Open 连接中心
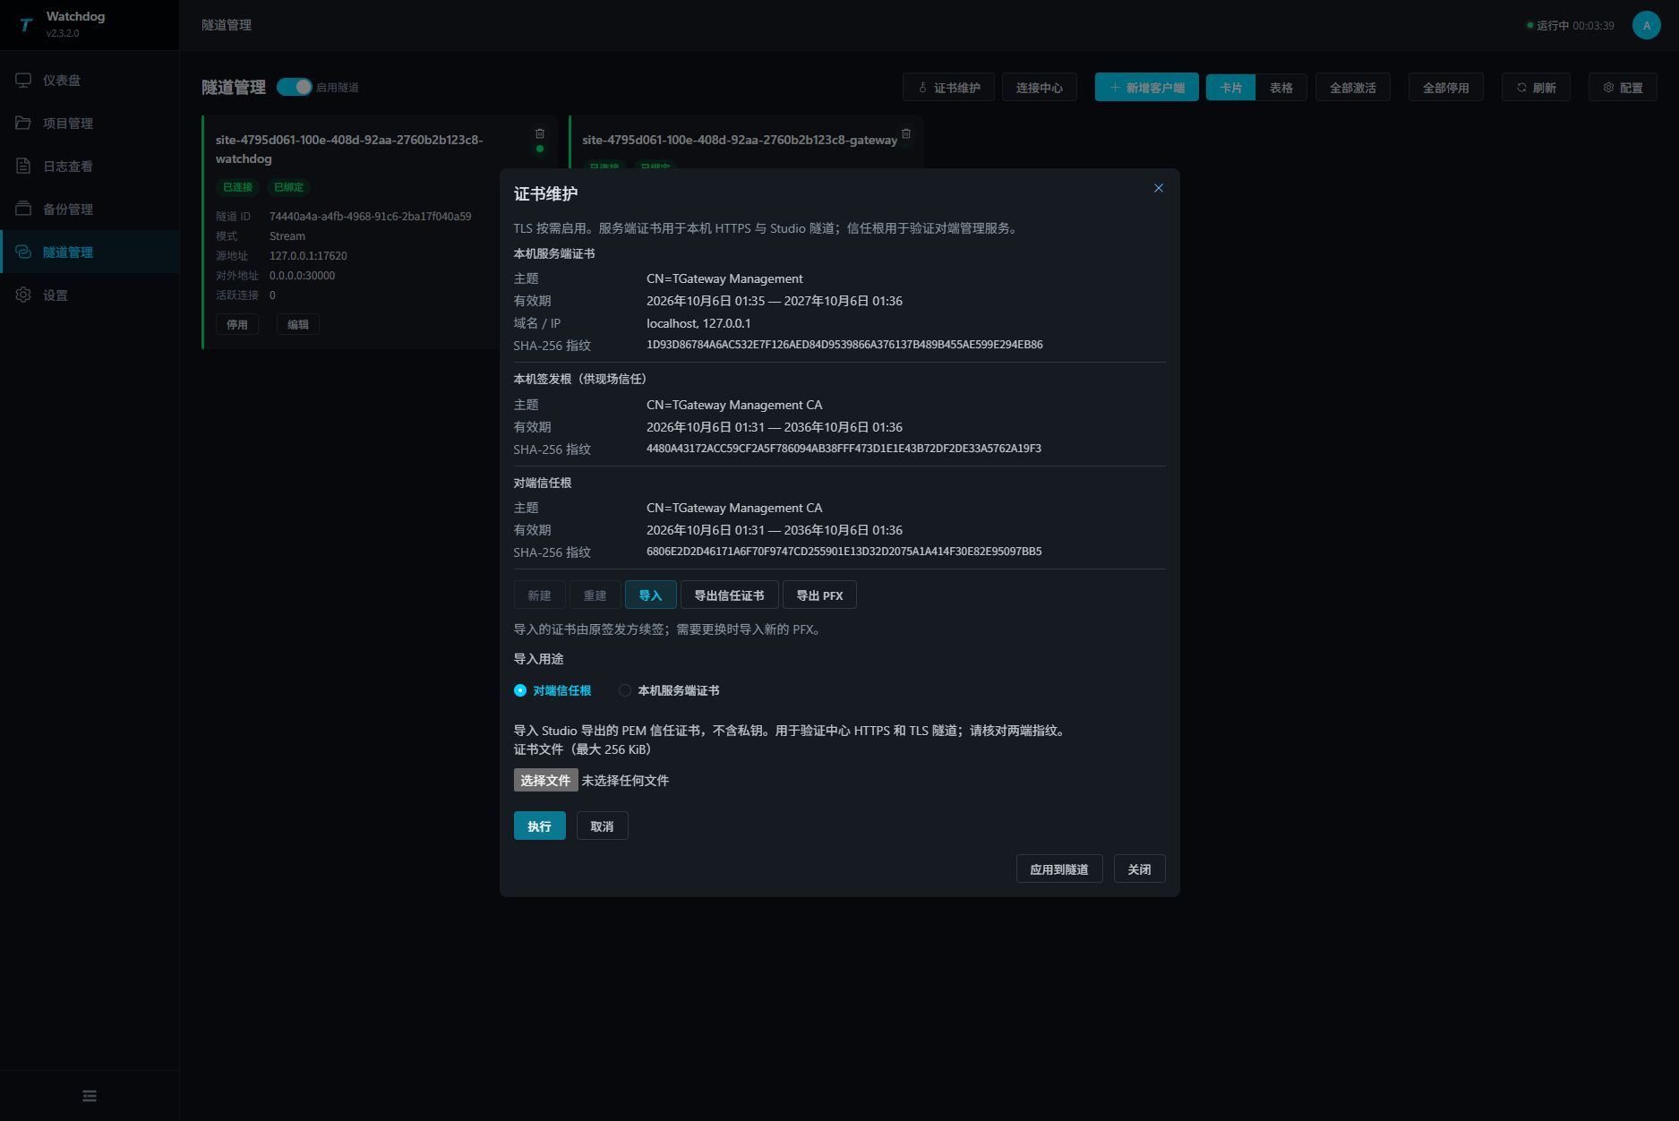Screen dimensions: 1679x1121 1040,88
